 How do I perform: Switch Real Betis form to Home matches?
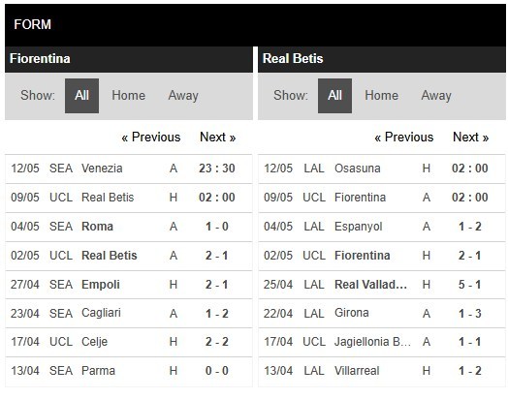pyautogui.click(x=382, y=96)
